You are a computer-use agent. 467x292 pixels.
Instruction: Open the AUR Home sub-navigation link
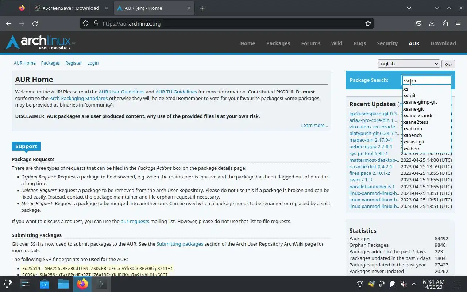pos(25,63)
